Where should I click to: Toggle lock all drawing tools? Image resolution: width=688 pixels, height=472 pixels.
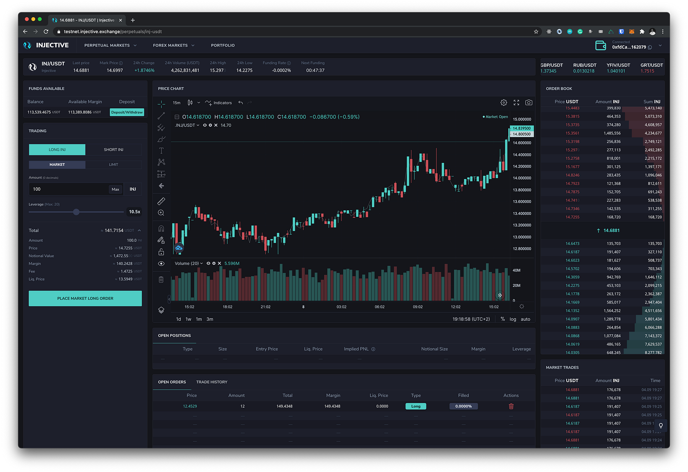pyautogui.click(x=161, y=252)
